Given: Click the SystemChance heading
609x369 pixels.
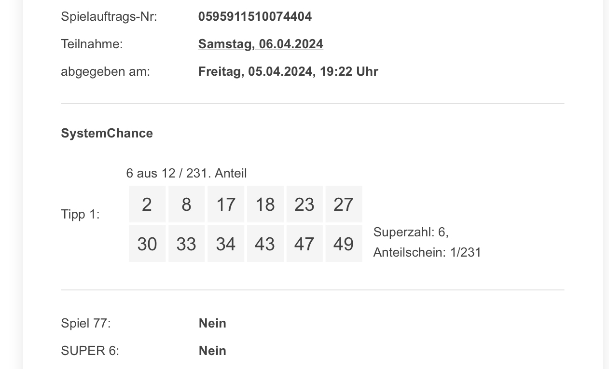Looking at the screenshot, I should [x=107, y=133].
